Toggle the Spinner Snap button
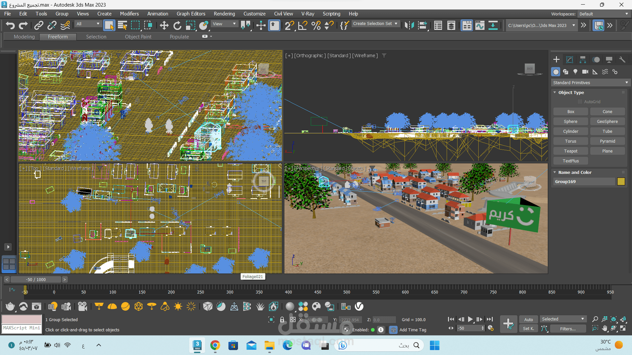The image size is (632, 355). coord(329,25)
